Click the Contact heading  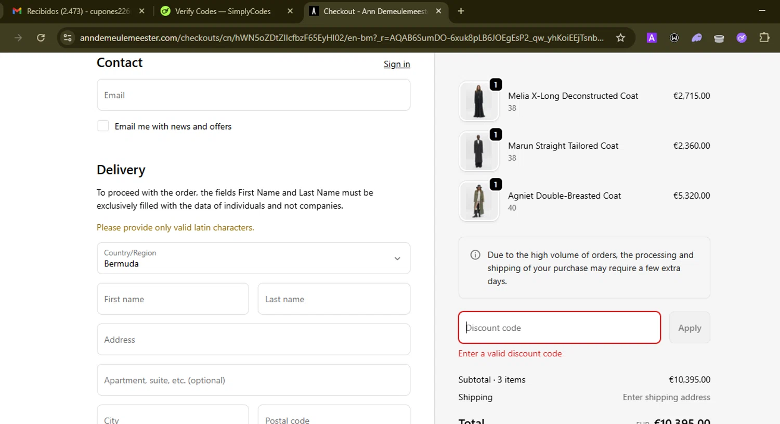(120, 62)
